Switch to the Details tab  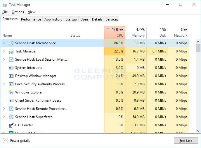97,19
